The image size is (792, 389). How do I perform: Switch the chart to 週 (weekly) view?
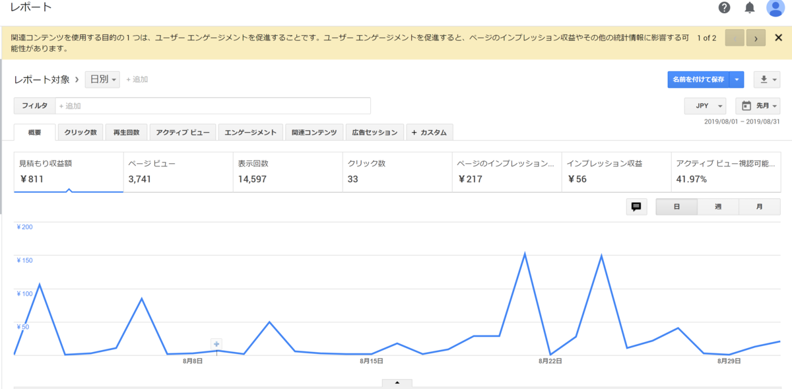coord(717,207)
